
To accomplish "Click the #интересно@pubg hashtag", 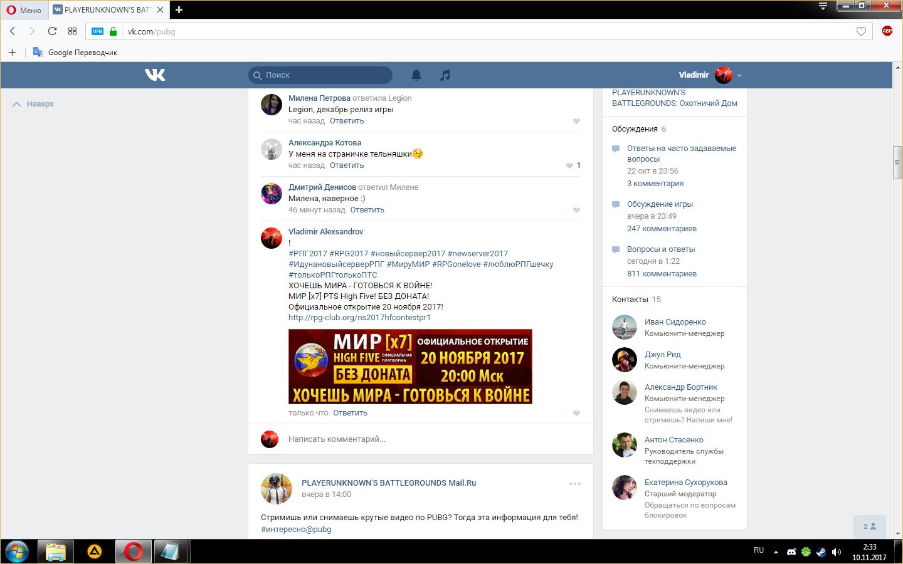I will (296, 530).
